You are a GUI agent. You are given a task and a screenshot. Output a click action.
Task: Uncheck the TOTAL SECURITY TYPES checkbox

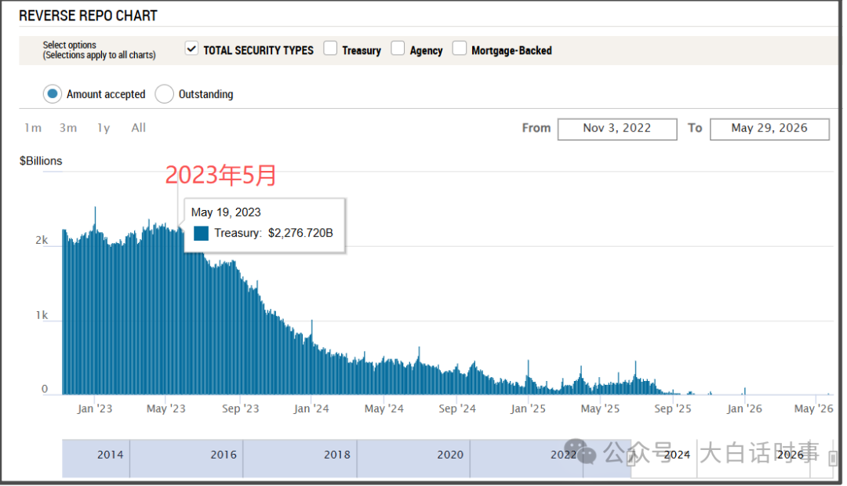(191, 49)
